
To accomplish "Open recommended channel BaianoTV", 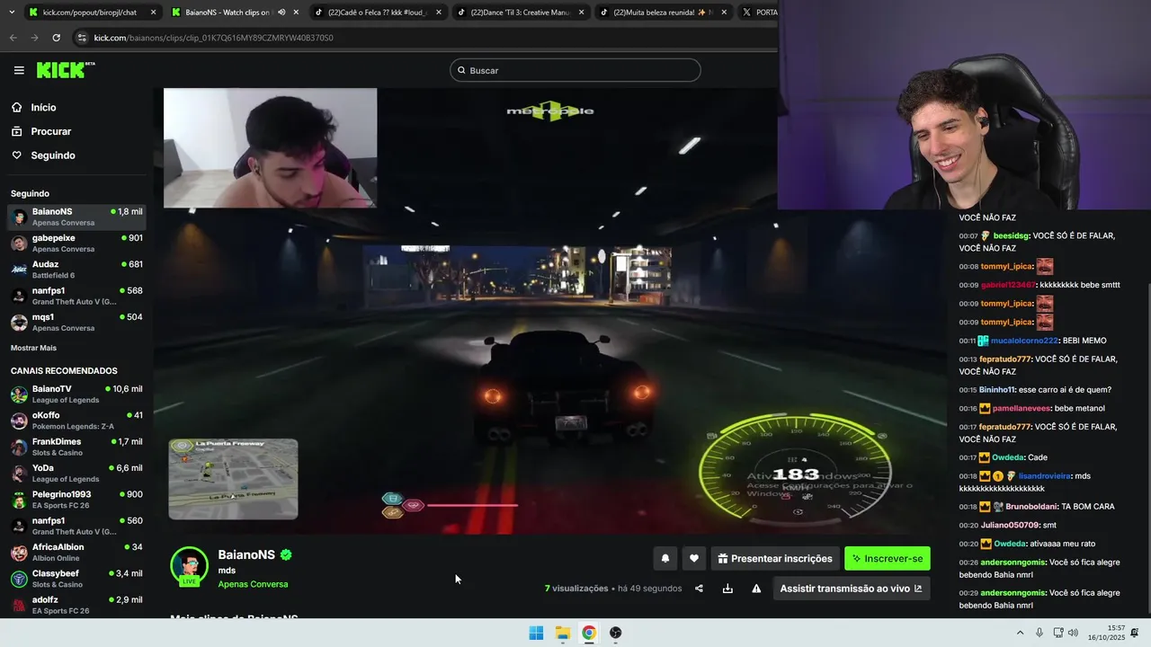I will [x=76, y=394].
